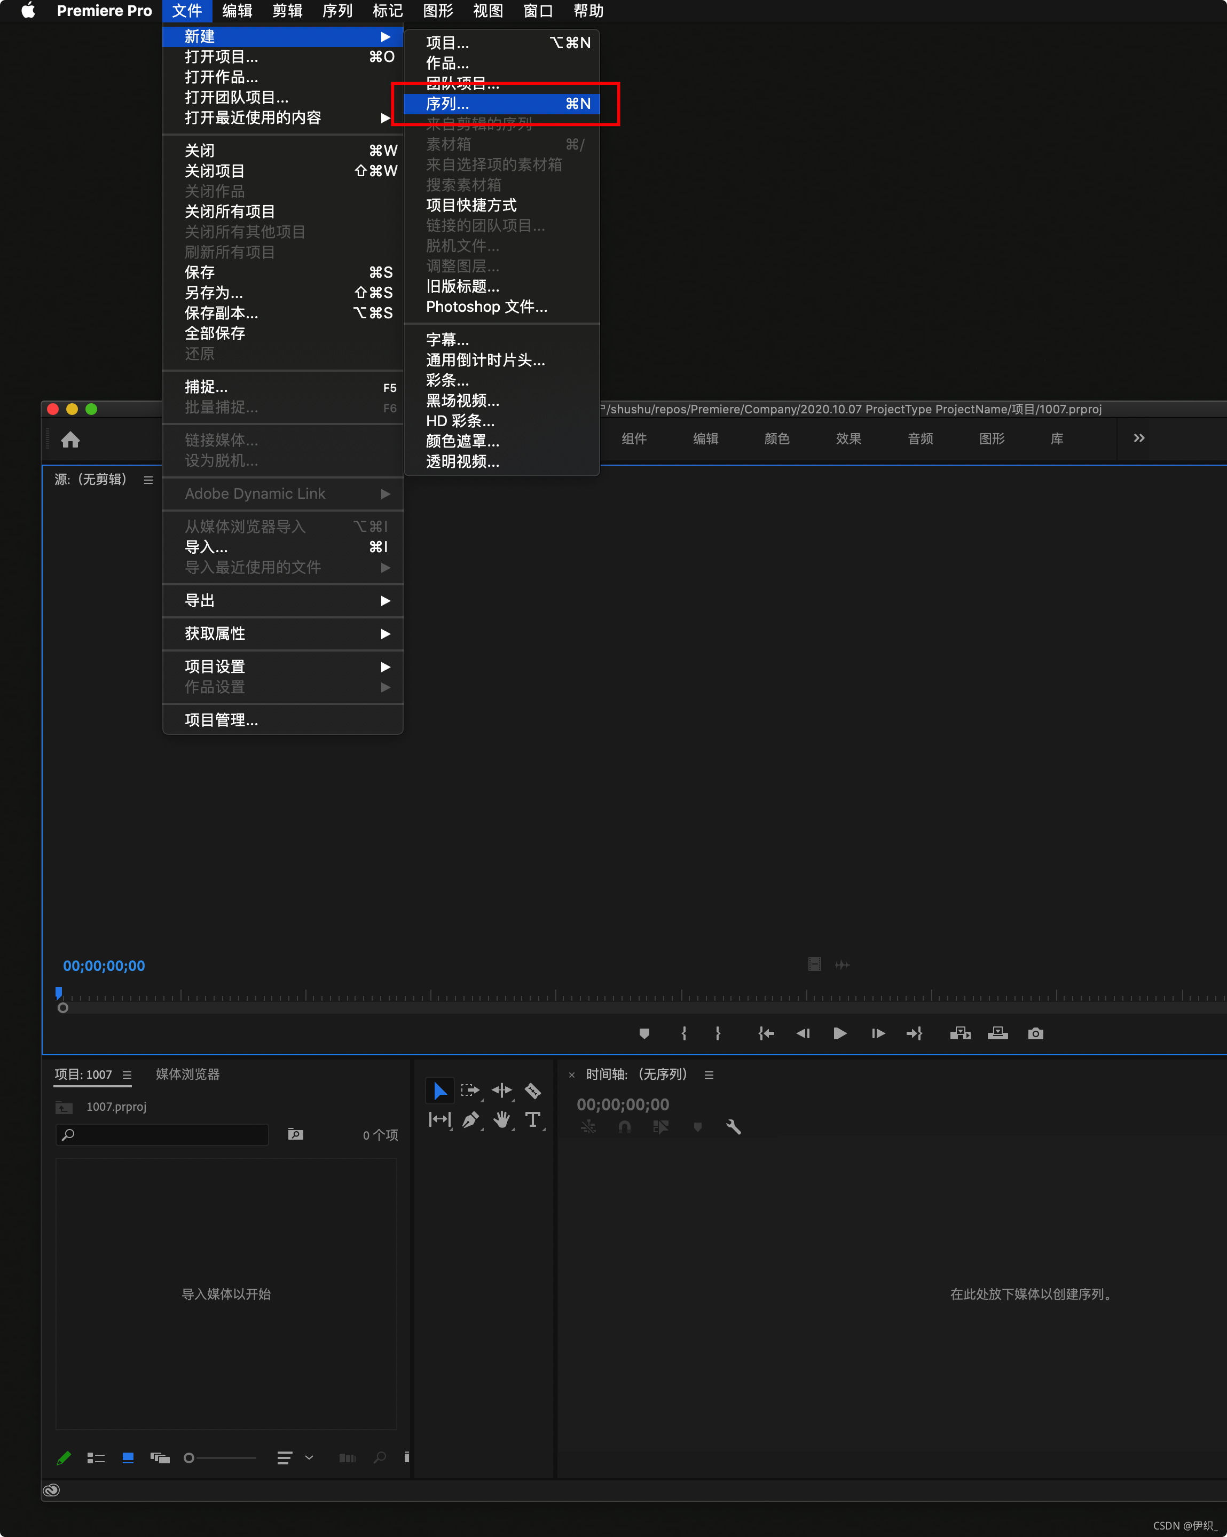Expand workspace overflow chevron

pos(1139,438)
